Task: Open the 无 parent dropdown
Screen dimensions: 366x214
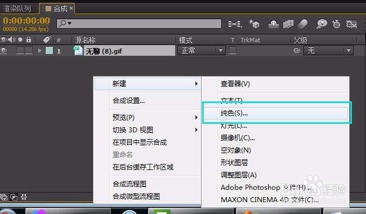Action: click(328, 51)
